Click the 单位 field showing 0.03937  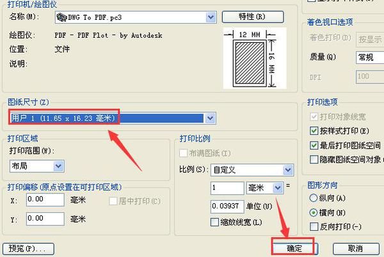227,206
